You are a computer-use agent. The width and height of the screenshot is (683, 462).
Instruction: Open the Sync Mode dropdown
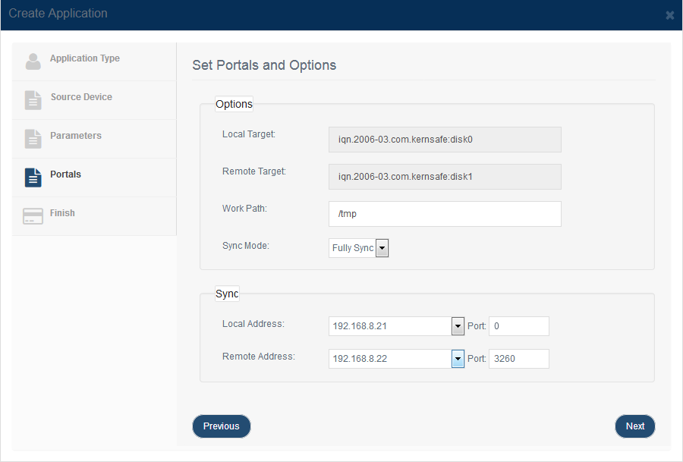358,248
